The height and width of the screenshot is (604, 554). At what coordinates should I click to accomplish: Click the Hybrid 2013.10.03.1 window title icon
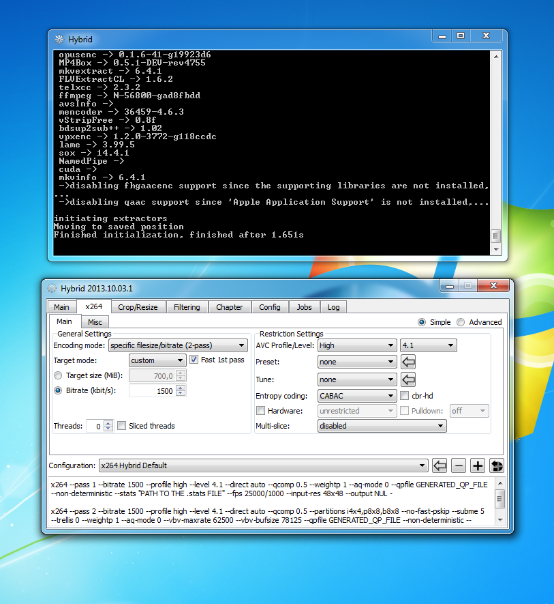pos(52,288)
